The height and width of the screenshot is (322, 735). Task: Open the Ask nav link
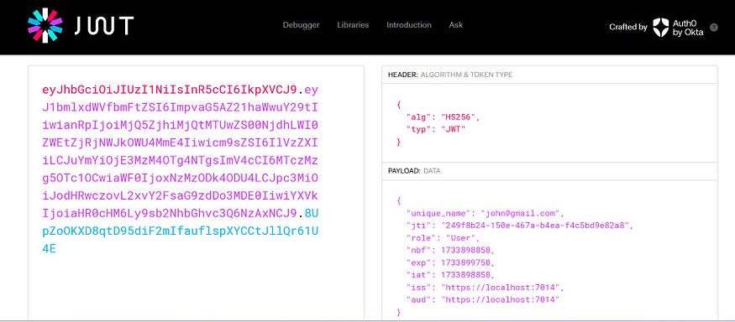point(455,25)
